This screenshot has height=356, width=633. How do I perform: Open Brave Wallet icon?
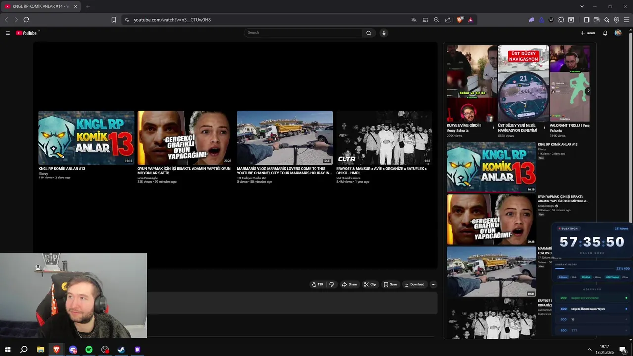coord(596,20)
